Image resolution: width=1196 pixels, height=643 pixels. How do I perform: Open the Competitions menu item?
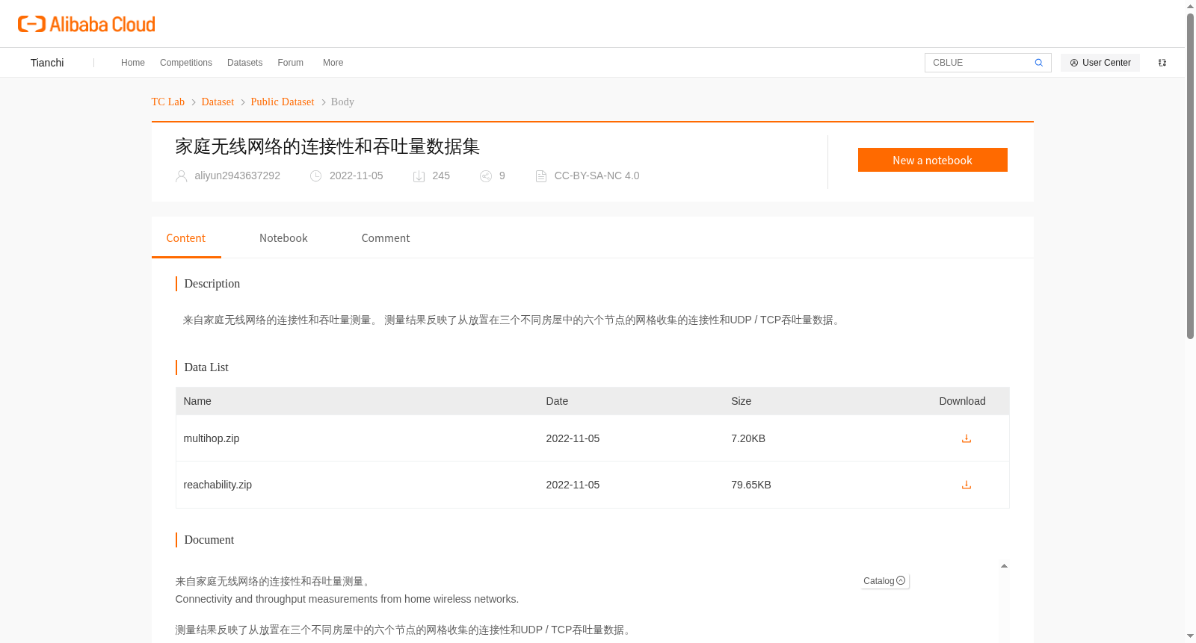click(186, 63)
